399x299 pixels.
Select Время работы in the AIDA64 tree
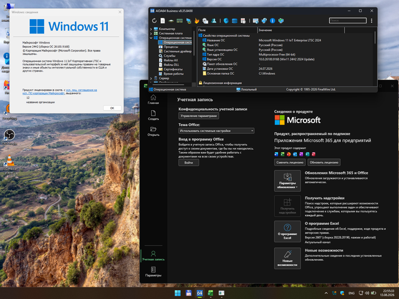(x=173, y=74)
